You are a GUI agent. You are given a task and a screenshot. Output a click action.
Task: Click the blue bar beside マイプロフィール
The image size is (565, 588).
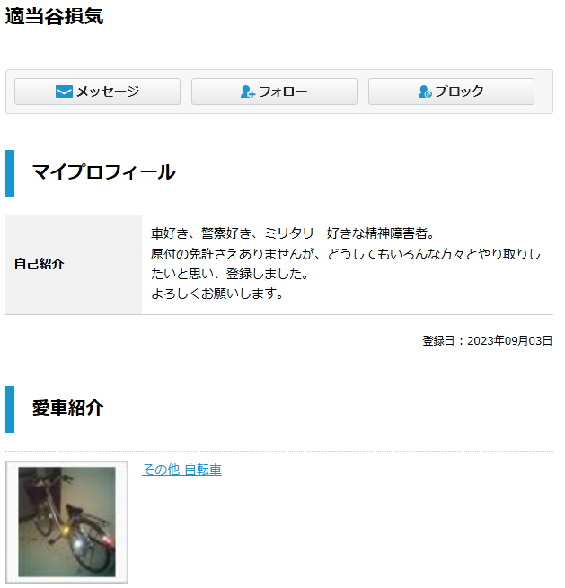point(10,173)
